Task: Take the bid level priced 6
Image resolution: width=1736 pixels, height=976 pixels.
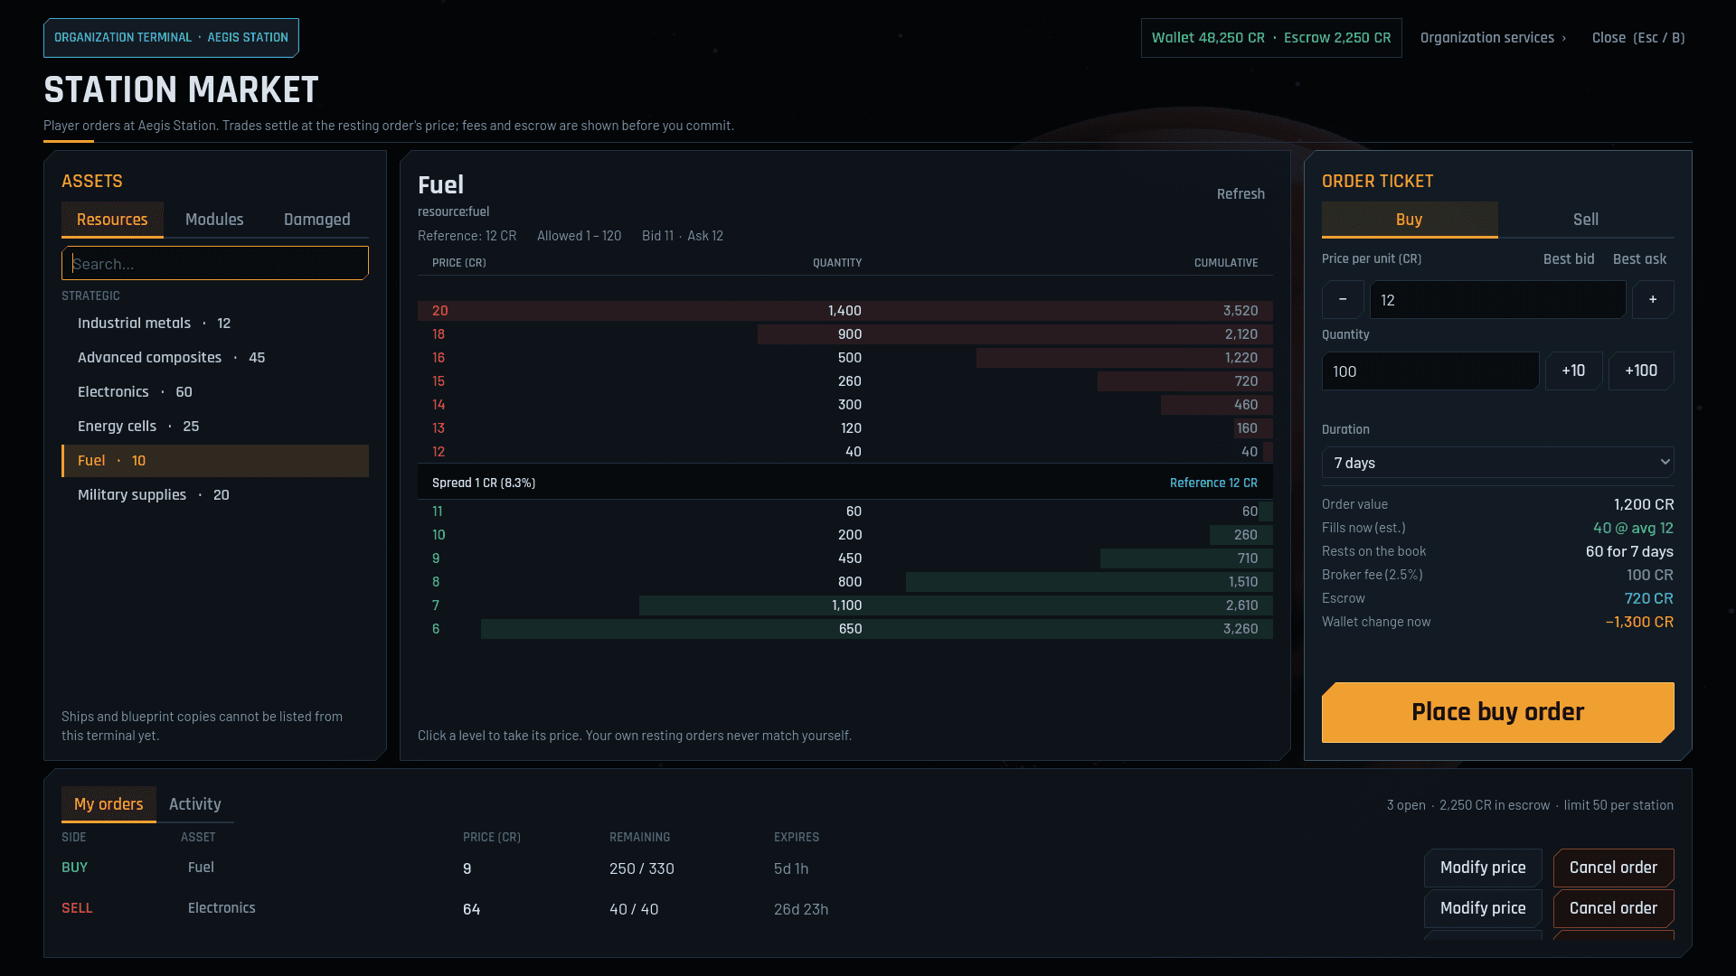Action: pos(845,629)
